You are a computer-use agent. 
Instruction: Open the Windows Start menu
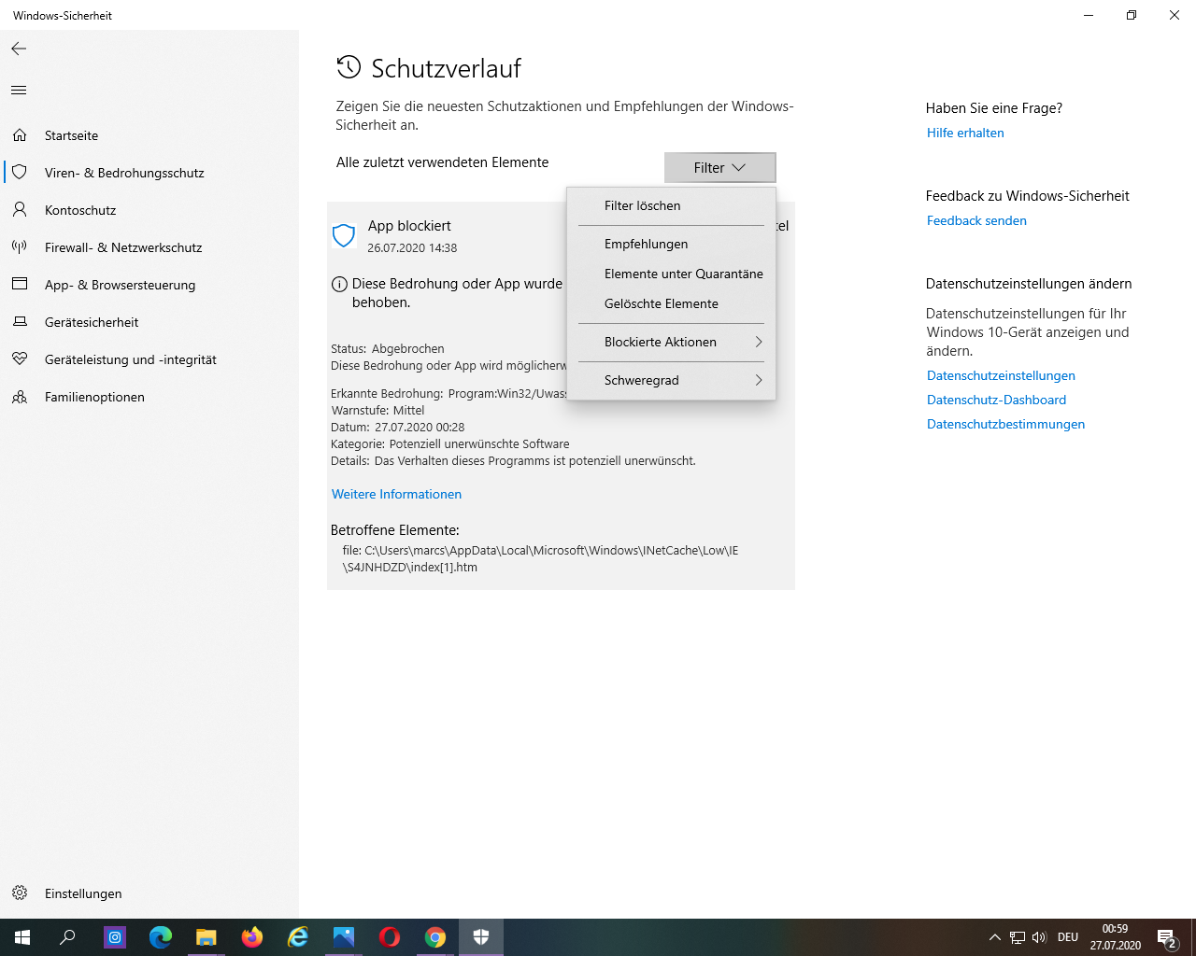coord(22,937)
